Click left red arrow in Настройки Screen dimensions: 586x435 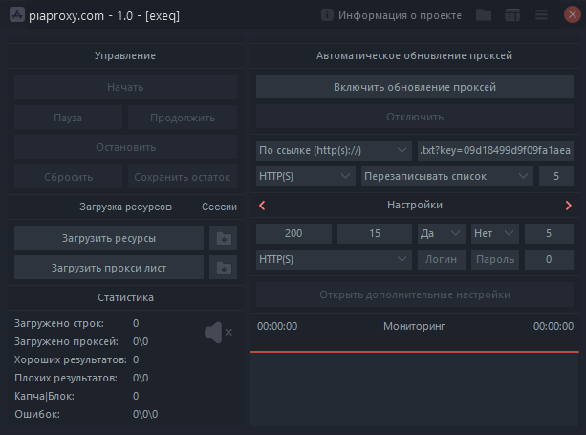point(263,205)
